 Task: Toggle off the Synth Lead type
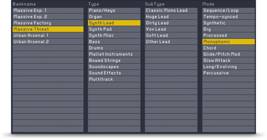(x=114, y=23)
